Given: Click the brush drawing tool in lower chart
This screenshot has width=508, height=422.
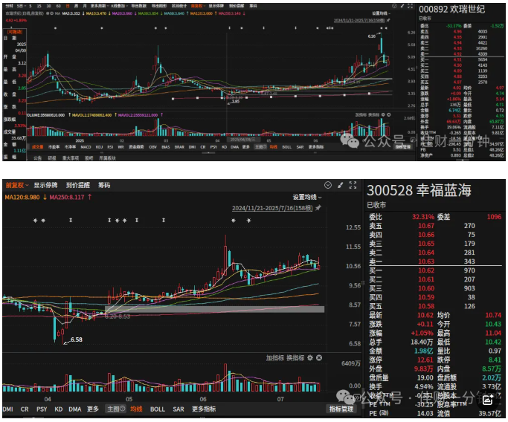Looking at the screenshot, I should tap(340, 185).
